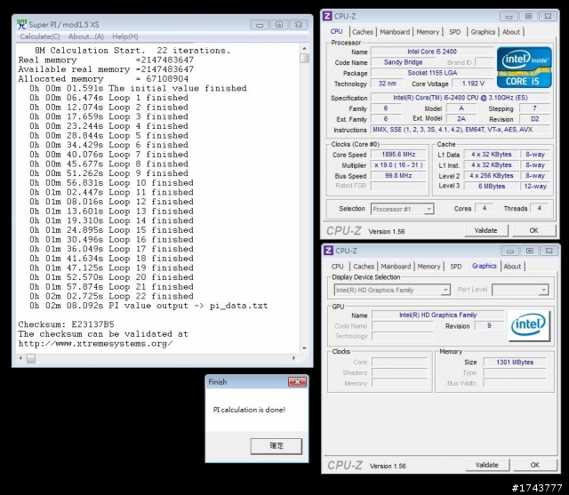Open SPD tab in top CPU-Z window
The width and height of the screenshot is (569, 495).
click(x=454, y=32)
